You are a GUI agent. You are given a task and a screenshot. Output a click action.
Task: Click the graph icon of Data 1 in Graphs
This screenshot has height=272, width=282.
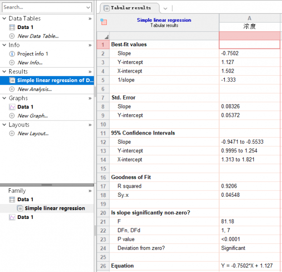pos(12,107)
